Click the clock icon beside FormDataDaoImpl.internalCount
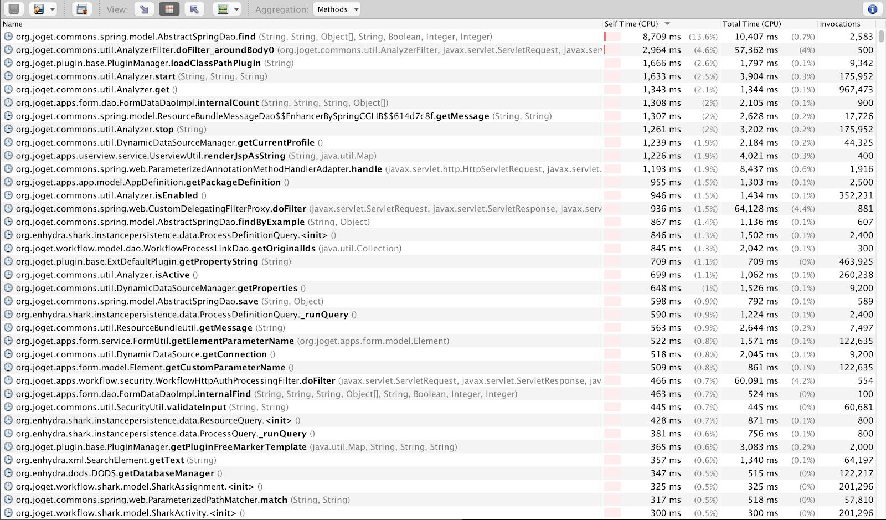886x520 pixels. click(x=8, y=103)
